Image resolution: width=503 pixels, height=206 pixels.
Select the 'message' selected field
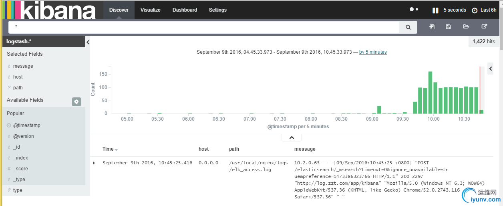[23, 66]
